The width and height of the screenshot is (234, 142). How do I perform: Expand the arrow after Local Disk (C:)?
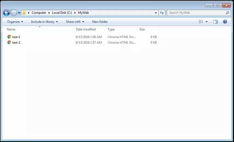75,13
